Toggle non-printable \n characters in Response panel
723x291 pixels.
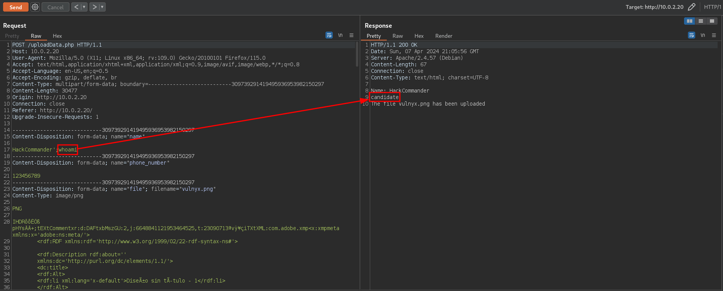[x=703, y=35]
